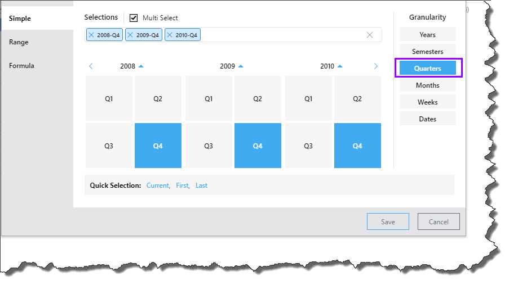Viewport: 509px width, 285px height.
Task: Expand the 2008 year arrow
Action: [141, 66]
